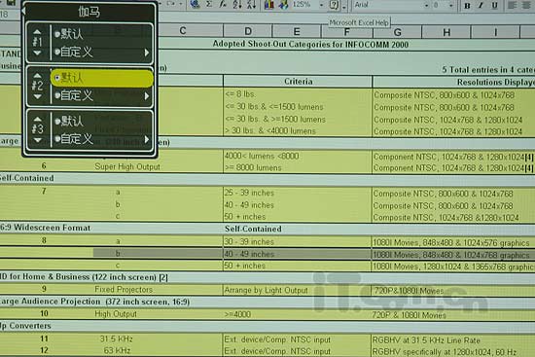Click the up arrow above #1
The height and width of the screenshot is (357, 535).
point(37,32)
